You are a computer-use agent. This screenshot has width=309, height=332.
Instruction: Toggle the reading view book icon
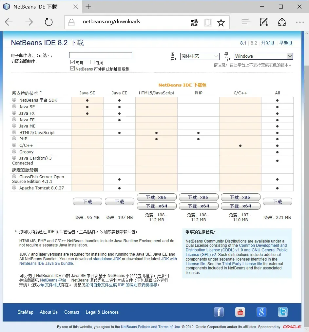[x=208, y=22]
